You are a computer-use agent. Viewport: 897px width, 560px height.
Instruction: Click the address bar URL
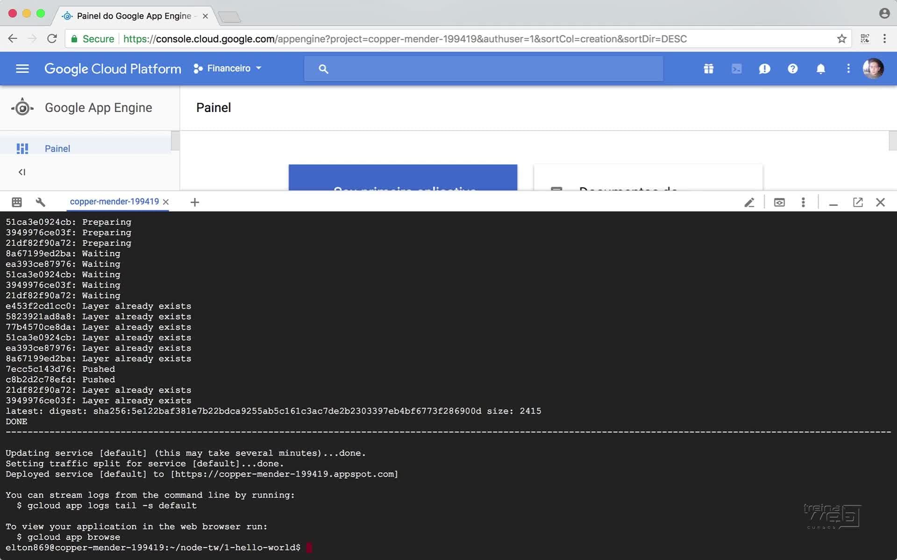(405, 39)
